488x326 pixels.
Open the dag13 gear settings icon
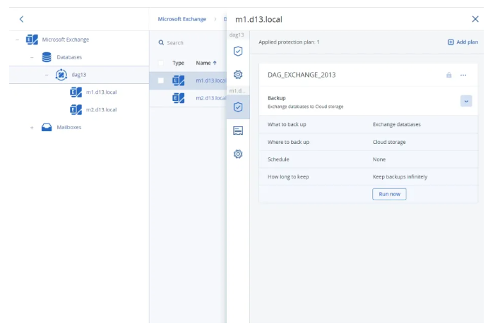pos(238,74)
